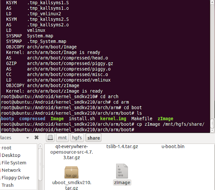This screenshot has height=190, width=215.
Task: Open root in Places sidebar
Action: point(6,148)
